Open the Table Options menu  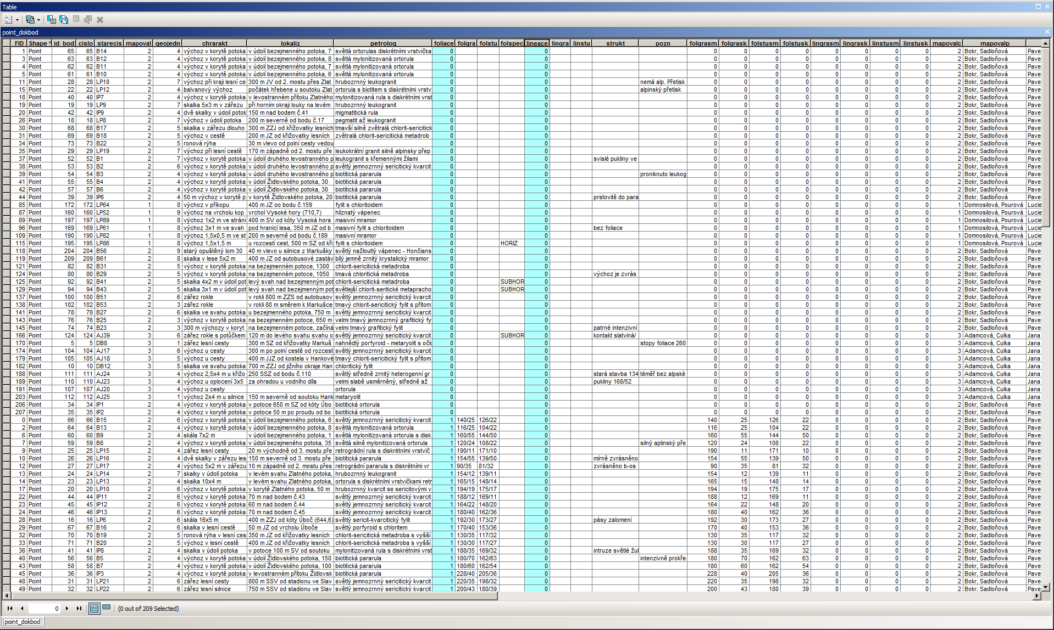click(x=12, y=20)
